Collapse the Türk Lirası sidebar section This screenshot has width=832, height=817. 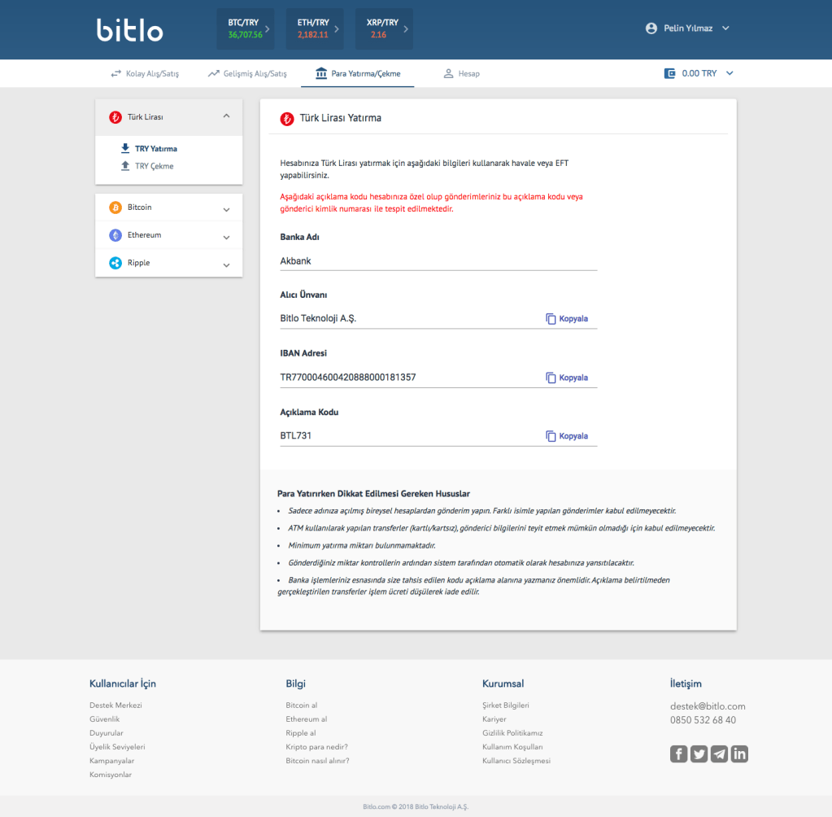226,116
